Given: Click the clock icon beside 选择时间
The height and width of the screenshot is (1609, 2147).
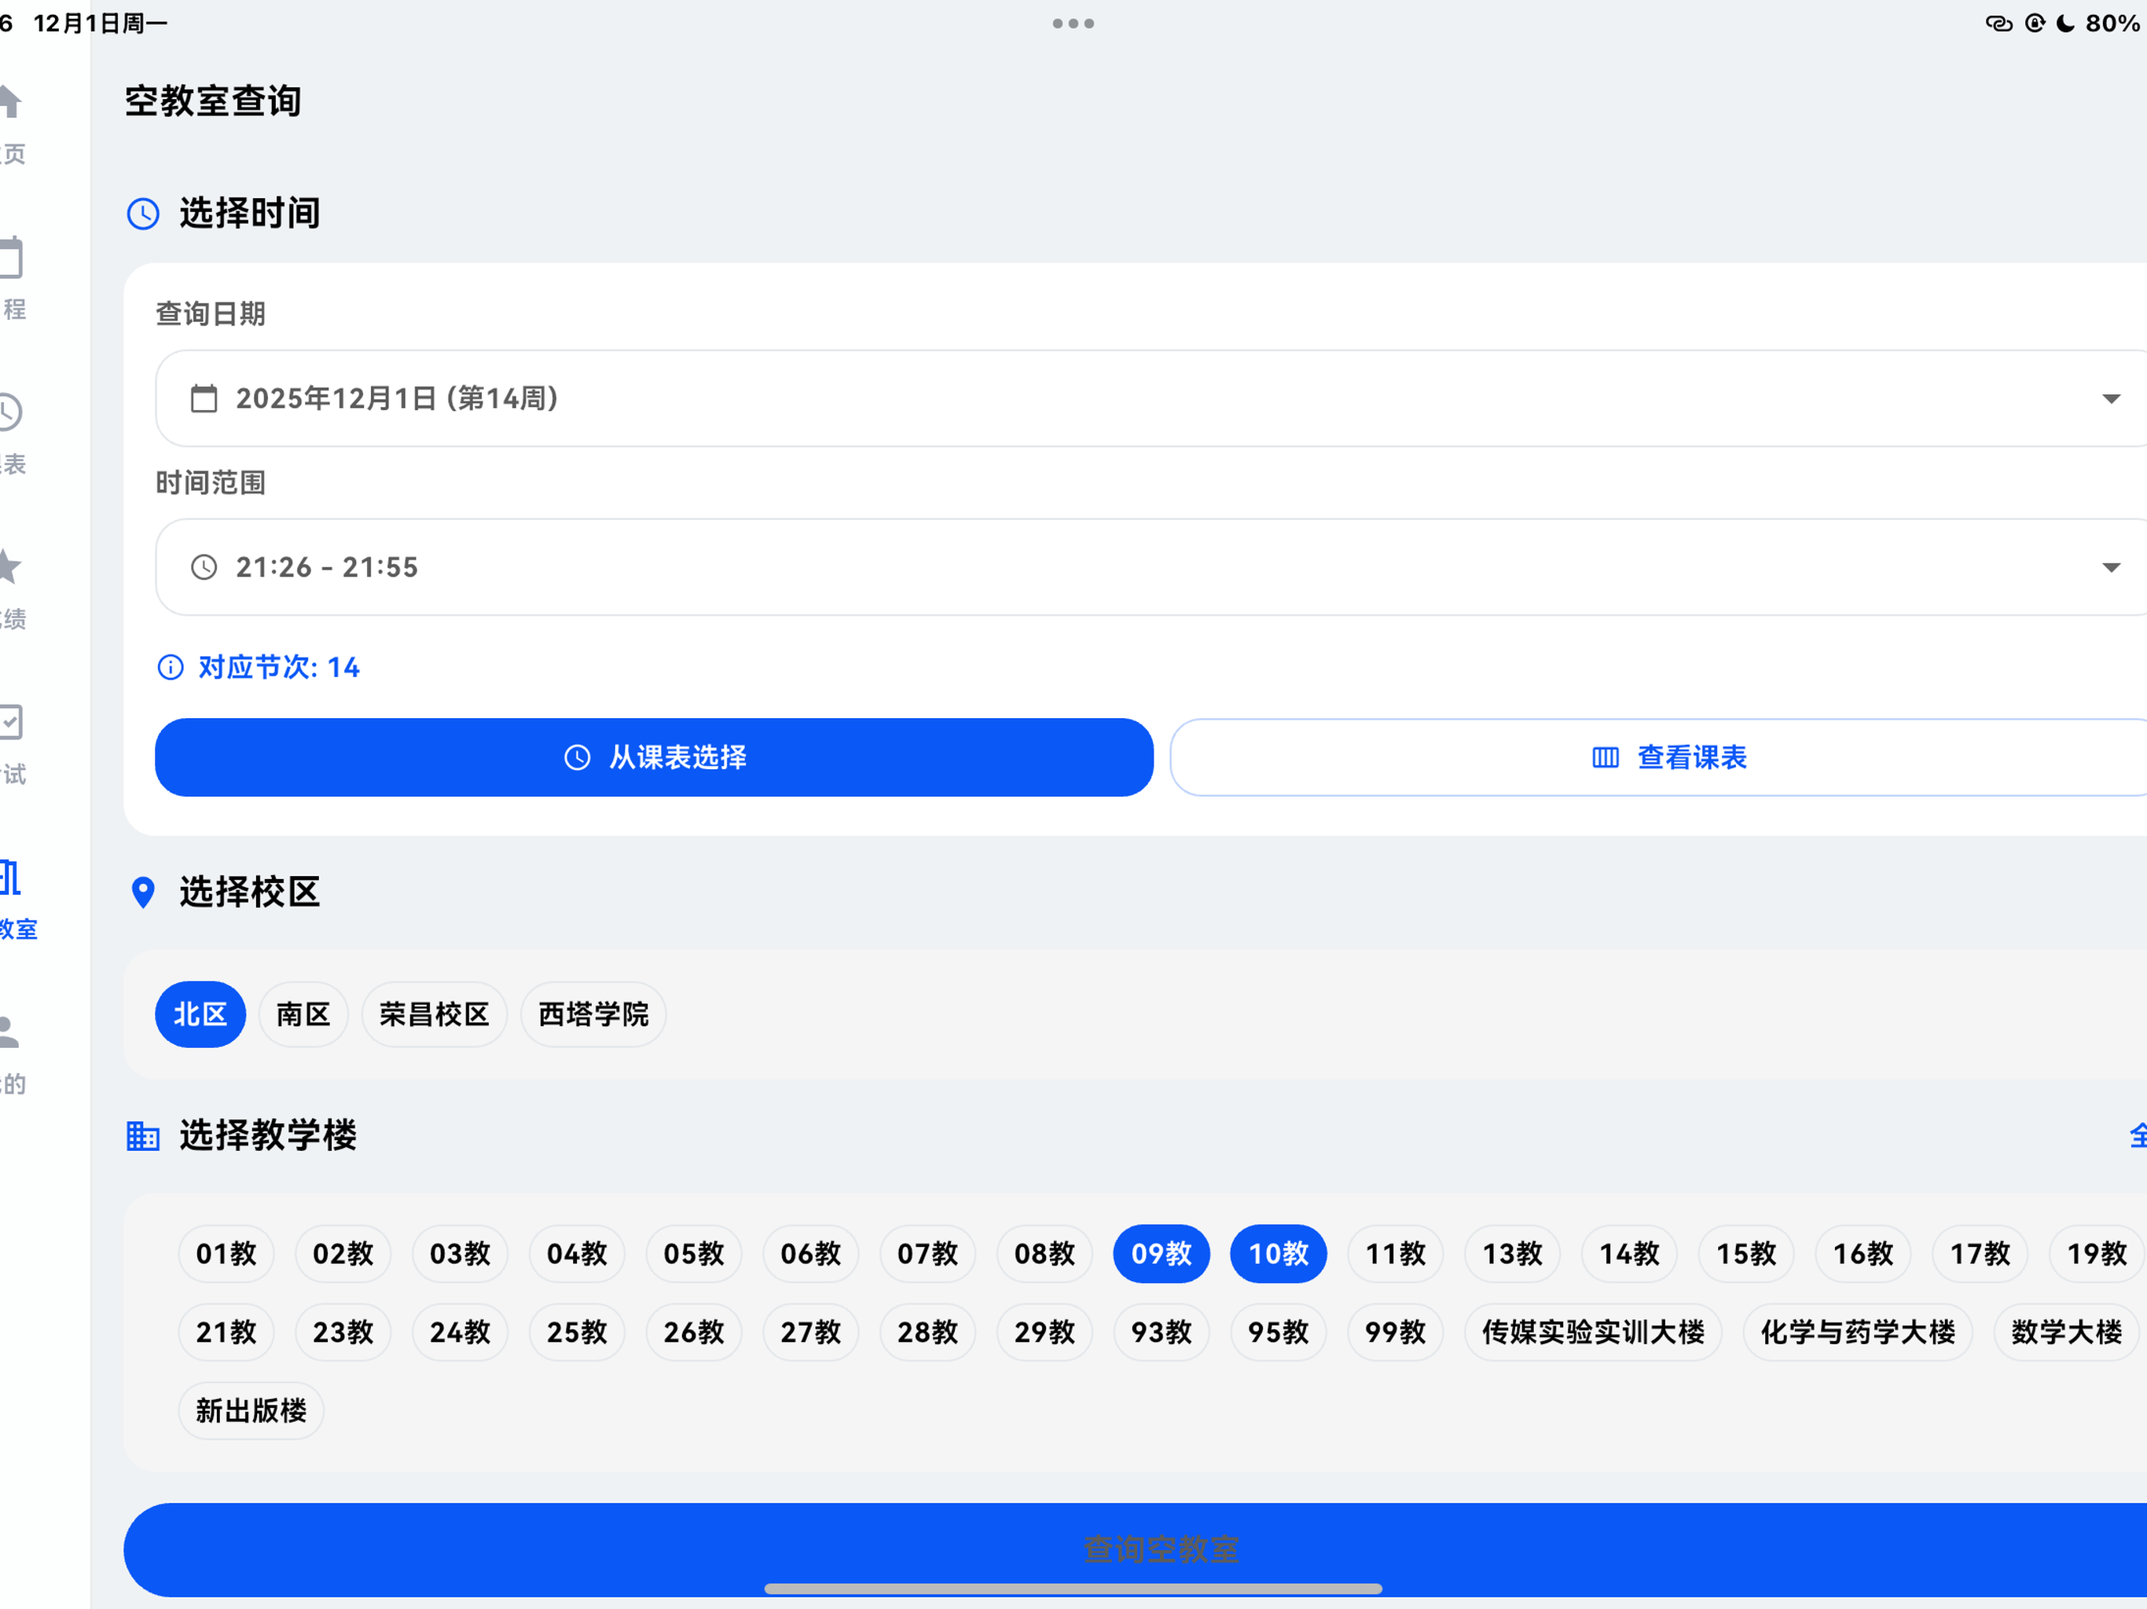Looking at the screenshot, I should coord(144,214).
